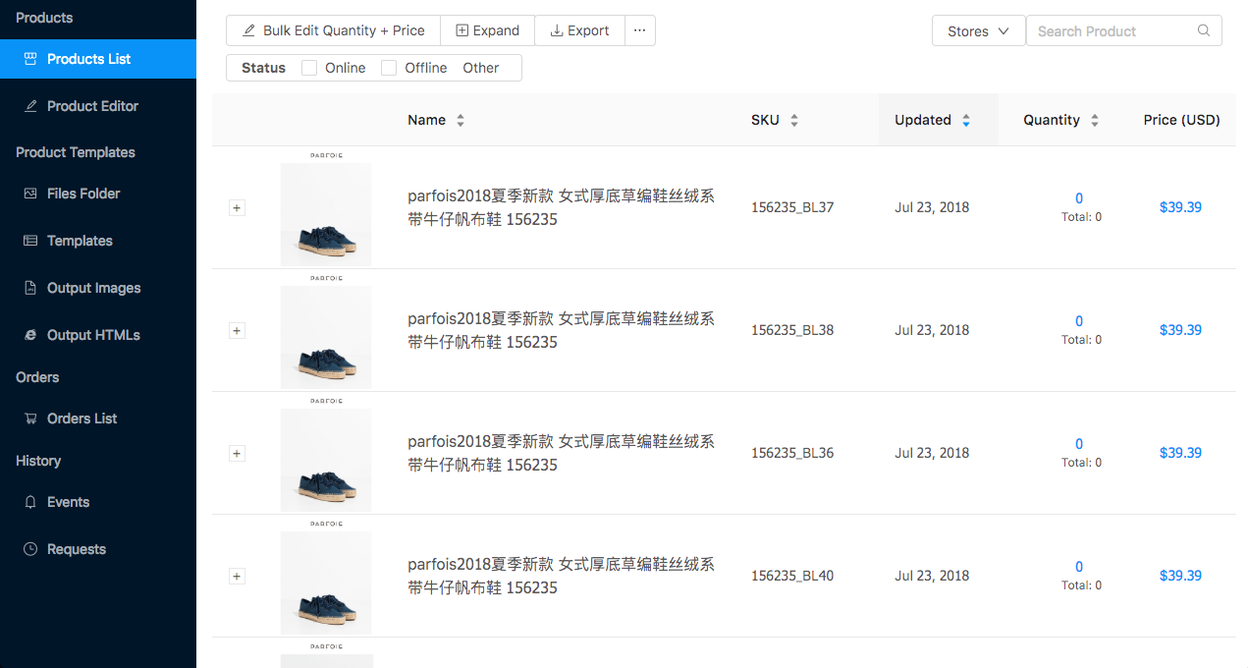Open shoe thumbnail for 156235_BL36

click(x=326, y=454)
